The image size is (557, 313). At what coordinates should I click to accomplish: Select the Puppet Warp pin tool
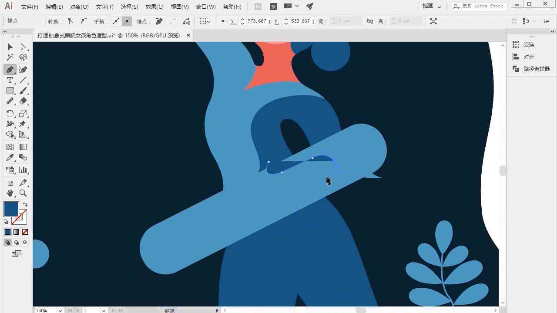(23, 124)
